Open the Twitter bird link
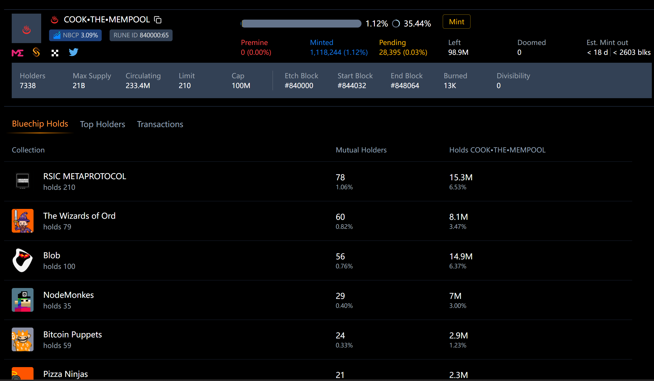 [x=73, y=52]
